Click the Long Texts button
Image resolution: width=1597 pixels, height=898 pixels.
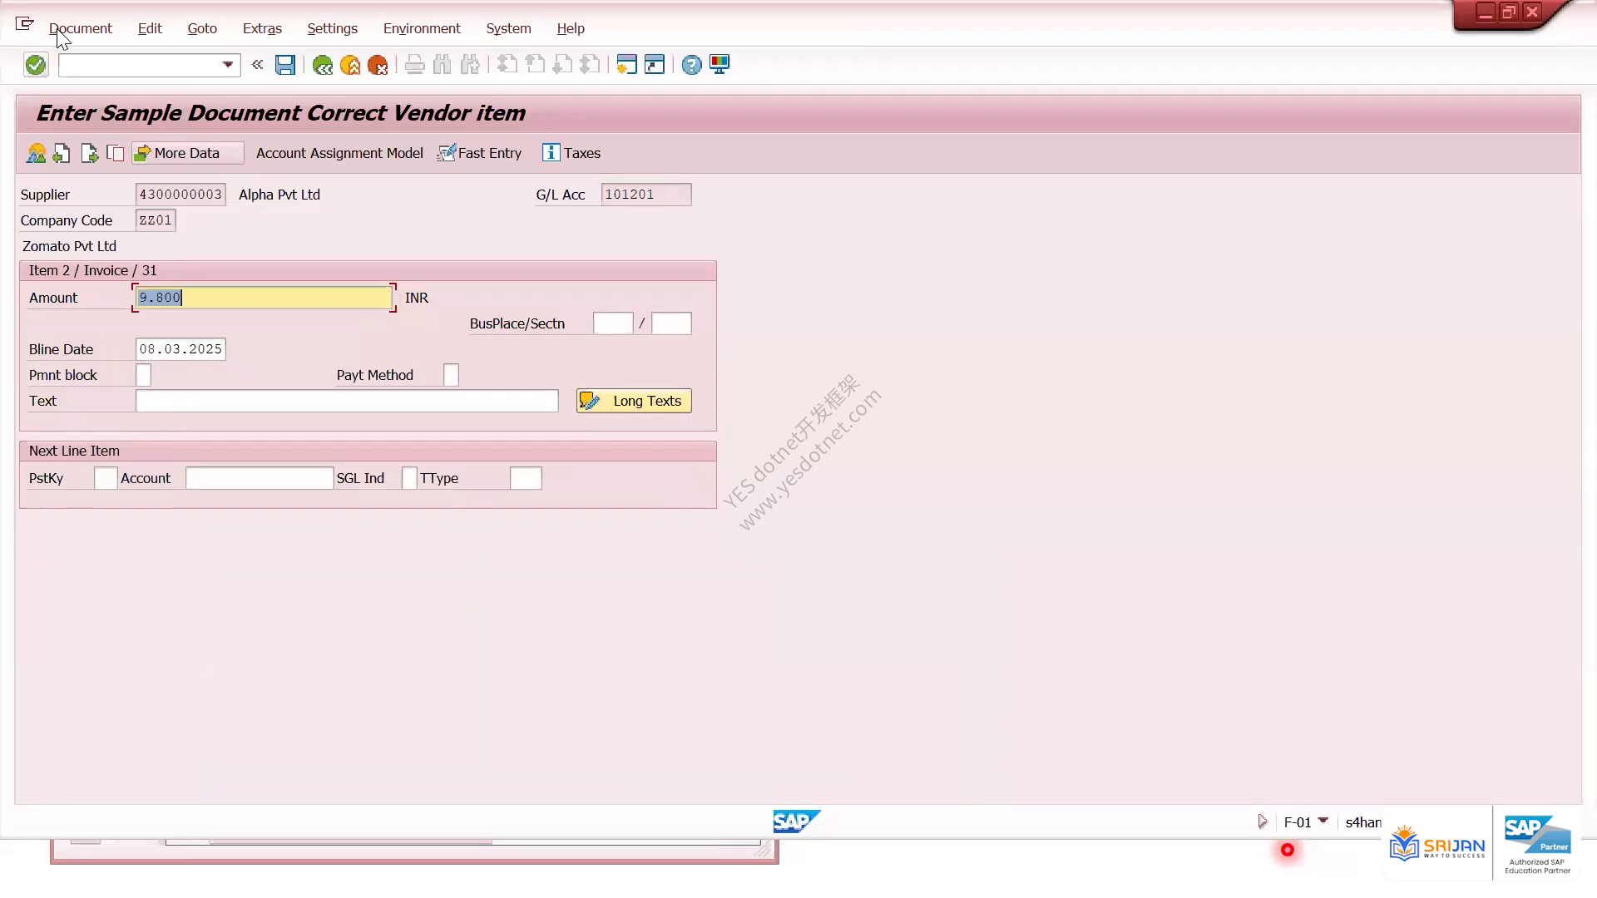(x=634, y=401)
